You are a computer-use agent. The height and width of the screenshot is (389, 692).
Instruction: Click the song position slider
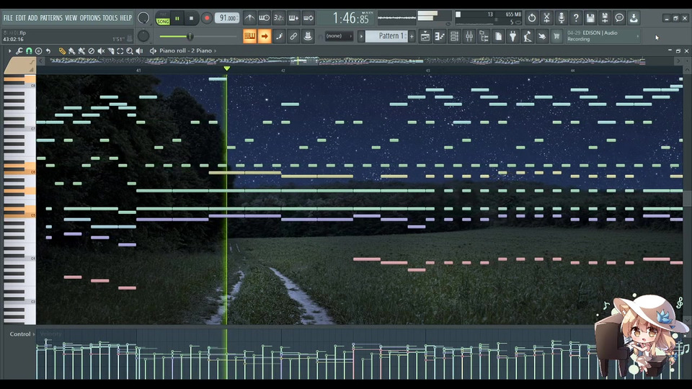coord(198,37)
